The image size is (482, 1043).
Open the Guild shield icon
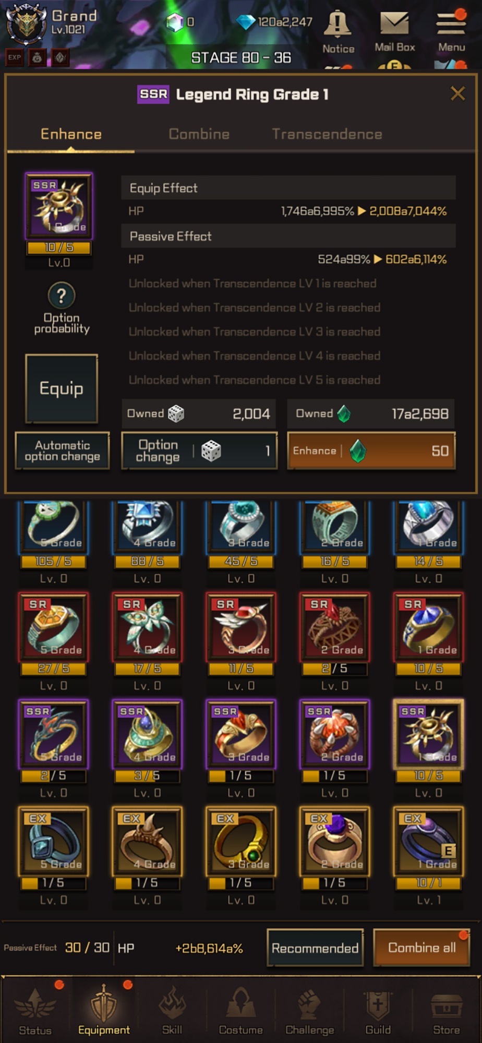click(378, 1004)
